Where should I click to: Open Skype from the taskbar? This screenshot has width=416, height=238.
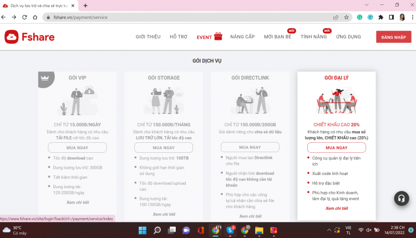tap(230, 230)
